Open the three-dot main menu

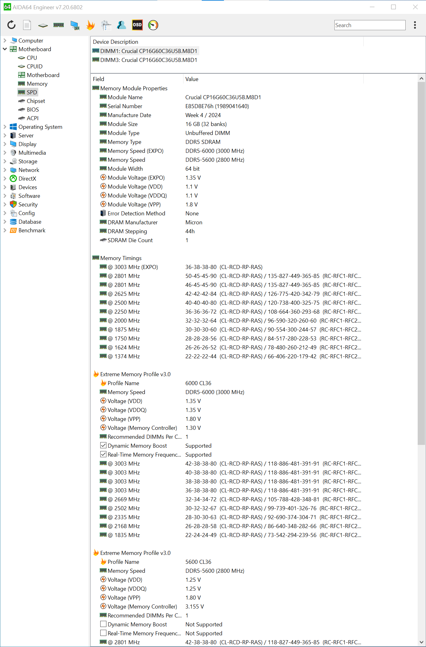pos(415,25)
